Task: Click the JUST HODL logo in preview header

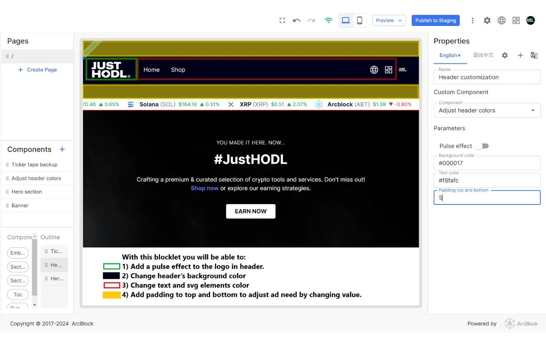Action: click(111, 69)
